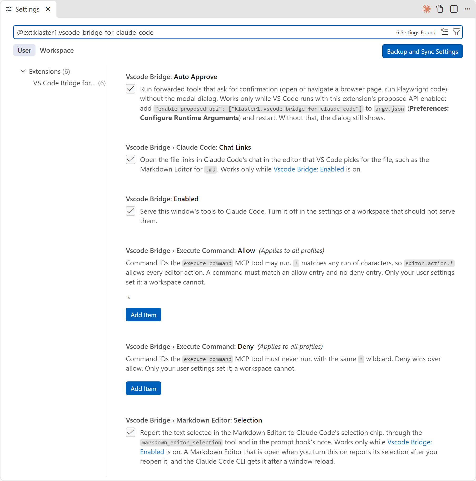Click the markdown_editor_selection code snippet

[x=181, y=443]
